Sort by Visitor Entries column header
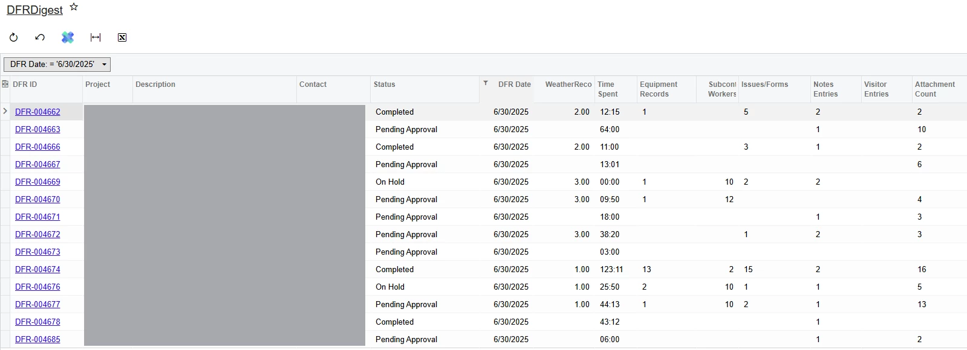The image size is (967, 350). coord(887,89)
